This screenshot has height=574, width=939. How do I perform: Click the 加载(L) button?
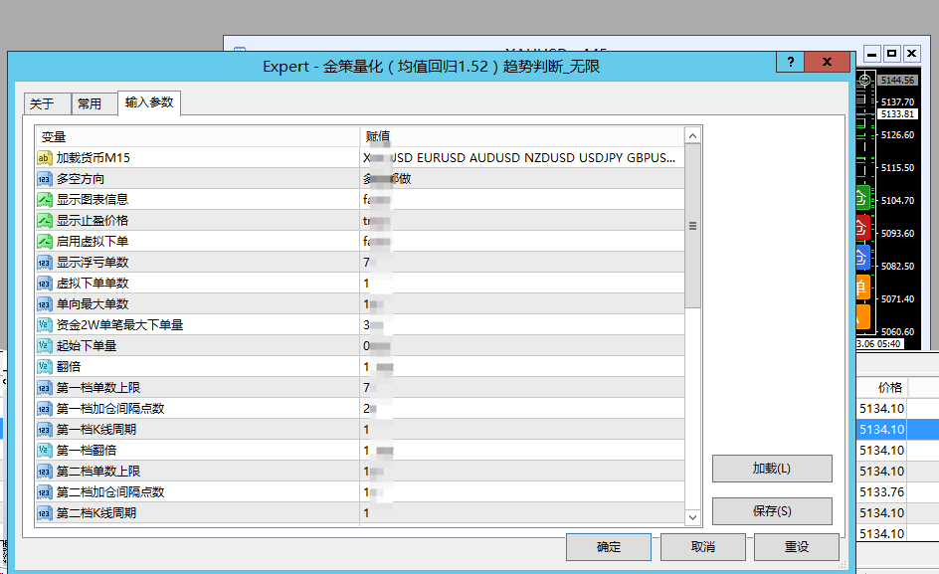coord(772,468)
